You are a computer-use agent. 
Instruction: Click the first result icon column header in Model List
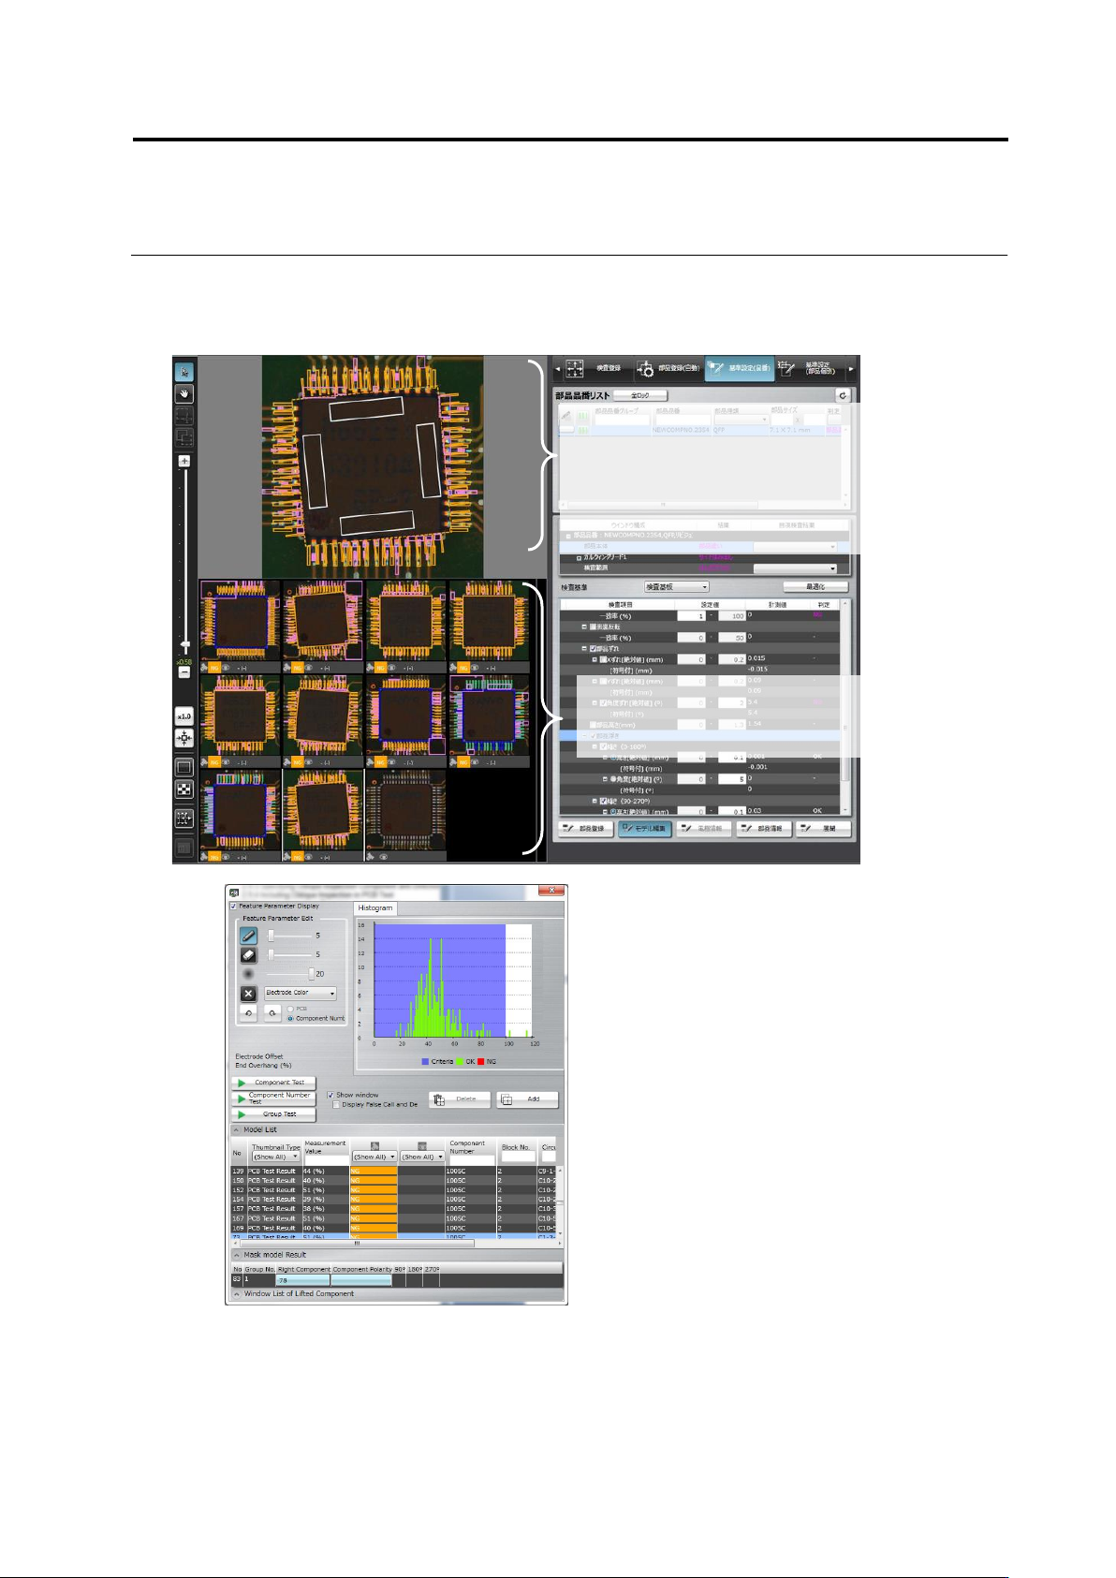(374, 1145)
